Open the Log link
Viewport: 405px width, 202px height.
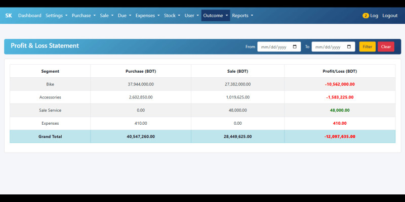click(374, 16)
